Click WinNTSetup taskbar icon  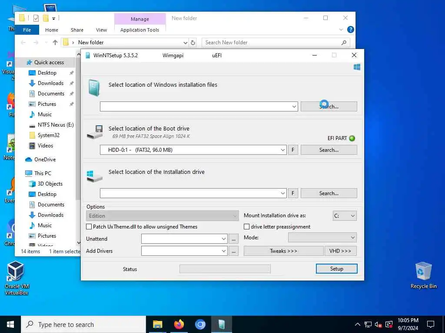(222, 324)
